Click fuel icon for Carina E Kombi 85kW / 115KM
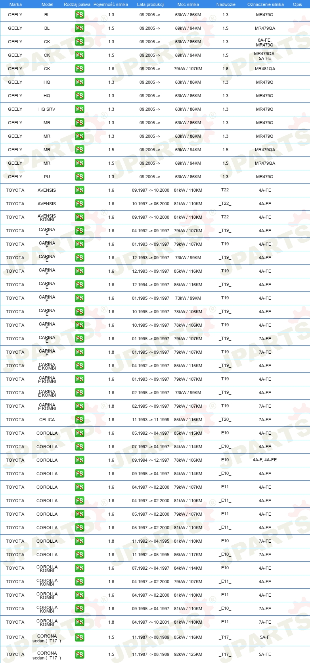The height and width of the screenshot is (663, 310). tap(79, 366)
